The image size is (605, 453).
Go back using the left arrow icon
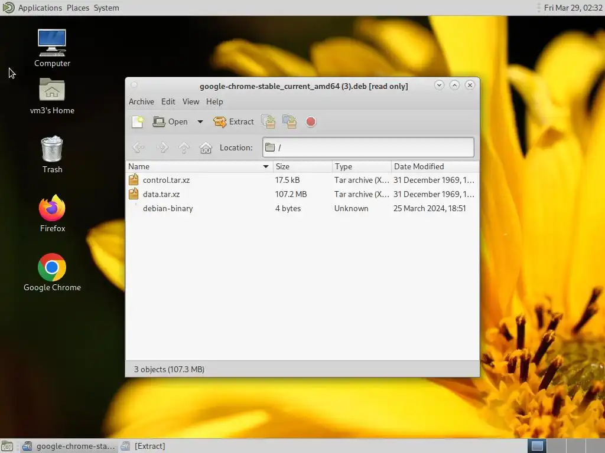click(x=138, y=147)
